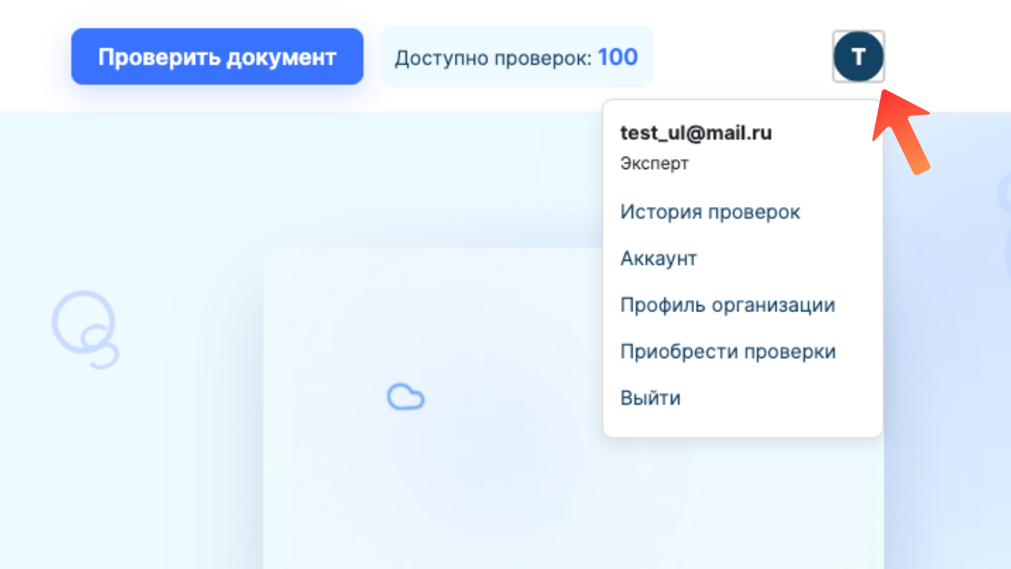This screenshot has height=569, width=1011.
Task: Select the dark avatar icon near the arrow
Action: point(859,56)
